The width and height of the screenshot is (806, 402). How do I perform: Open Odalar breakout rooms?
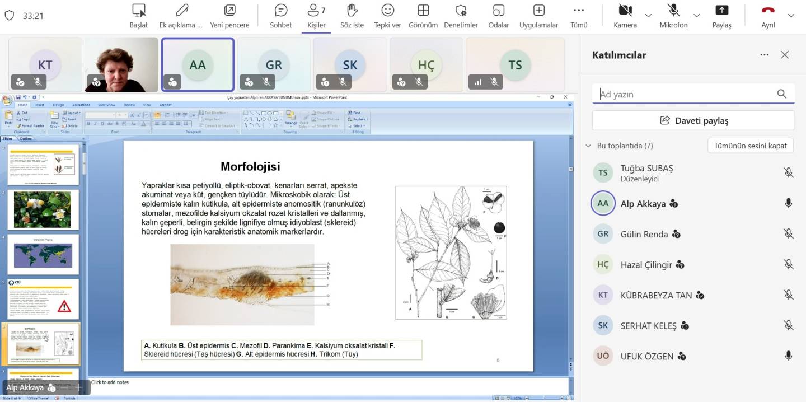498,16
